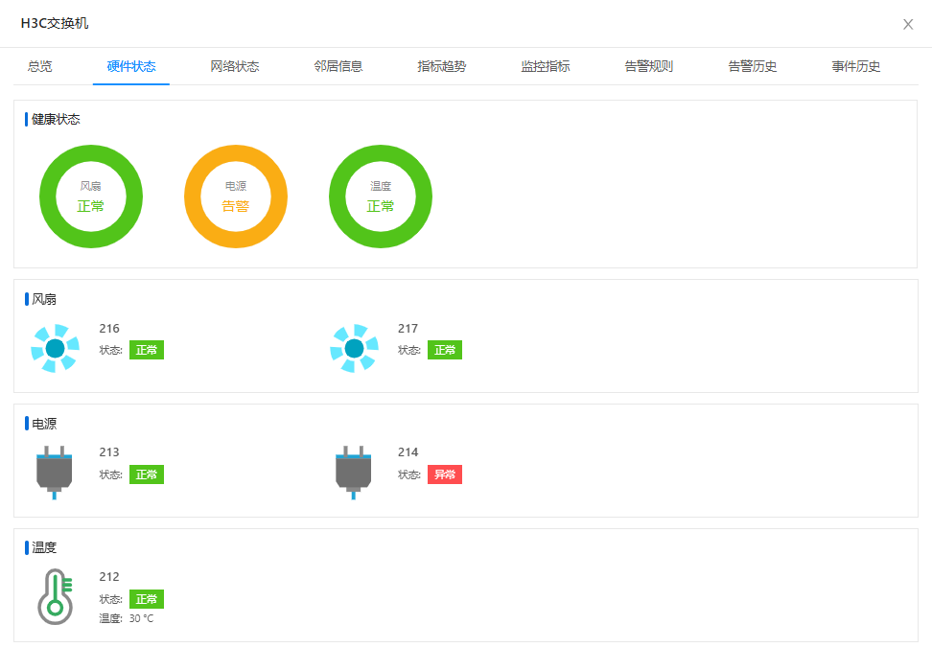
Task: Close the H3C交换机 dialog
Action: coord(908,24)
